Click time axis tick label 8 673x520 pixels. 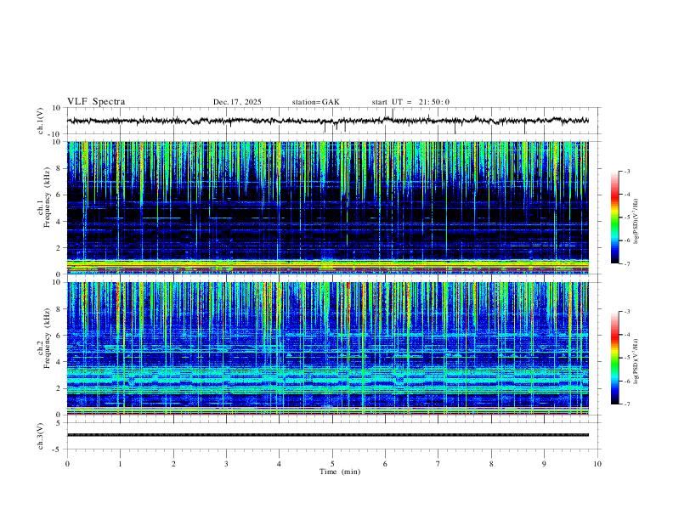click(x=491, y=464)
